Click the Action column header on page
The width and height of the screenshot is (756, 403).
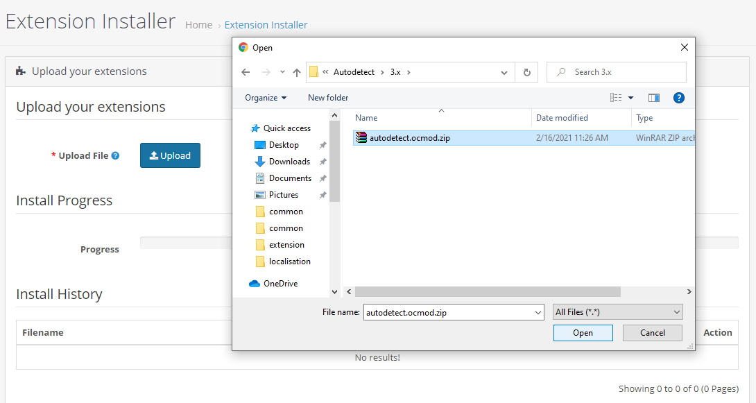click(717, 333)
